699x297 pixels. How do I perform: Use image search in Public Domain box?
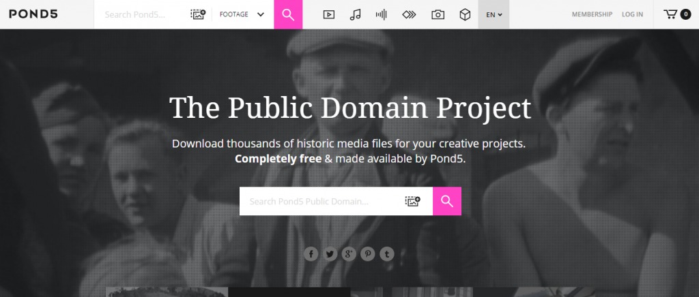[413, 201]
